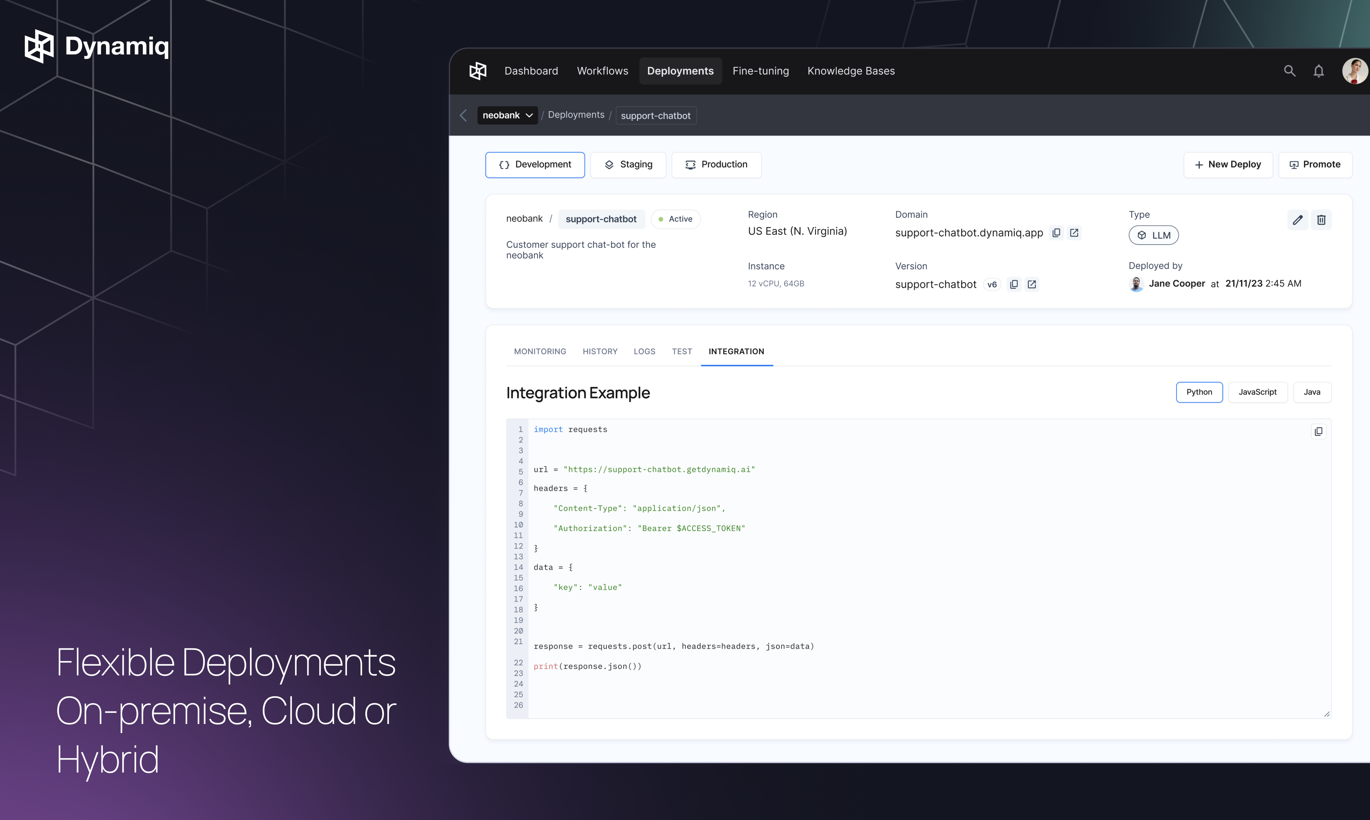
Task: Open the Knowledge Bases nav item
Action: pyautogui.click(x=851, y=71)
